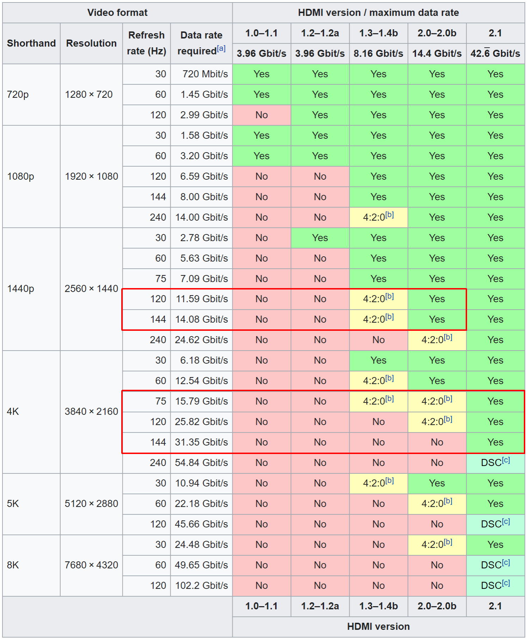Click the '7.09 Gbit/s' data rate cell
Viewport: 527px width, 639px height.
pyautogui.click(x=201, y=279)
